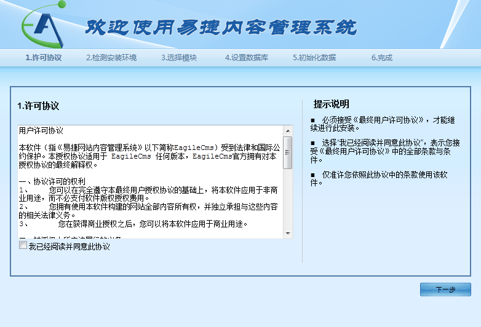Click the tip starting 选择"我已经阅读并同意此协议"
This screenshot has width=481, height=327.
click(385, 151)
